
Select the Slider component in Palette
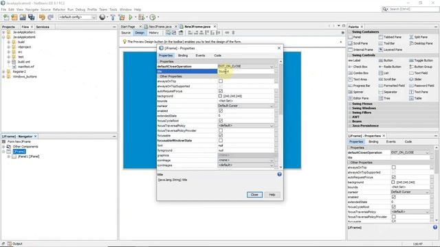(415, 80)
